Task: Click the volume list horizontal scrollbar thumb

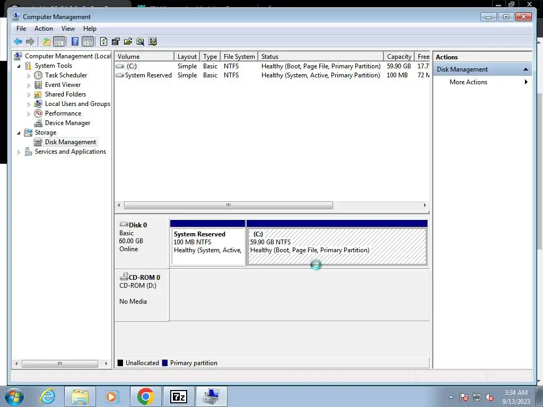Action: point(228,205)
